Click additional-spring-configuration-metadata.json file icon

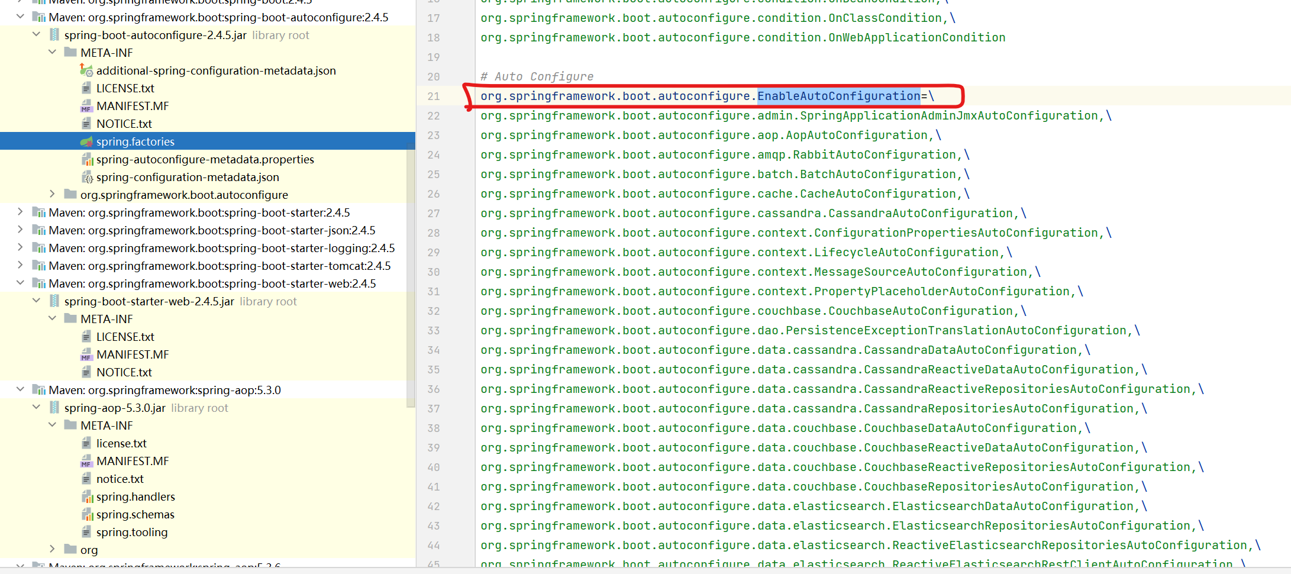tap(86, 70)
